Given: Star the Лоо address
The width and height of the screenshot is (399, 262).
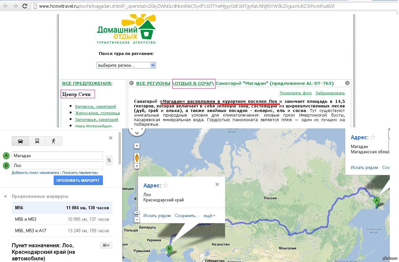Looking at the screenshot, I should click(165, 185).
